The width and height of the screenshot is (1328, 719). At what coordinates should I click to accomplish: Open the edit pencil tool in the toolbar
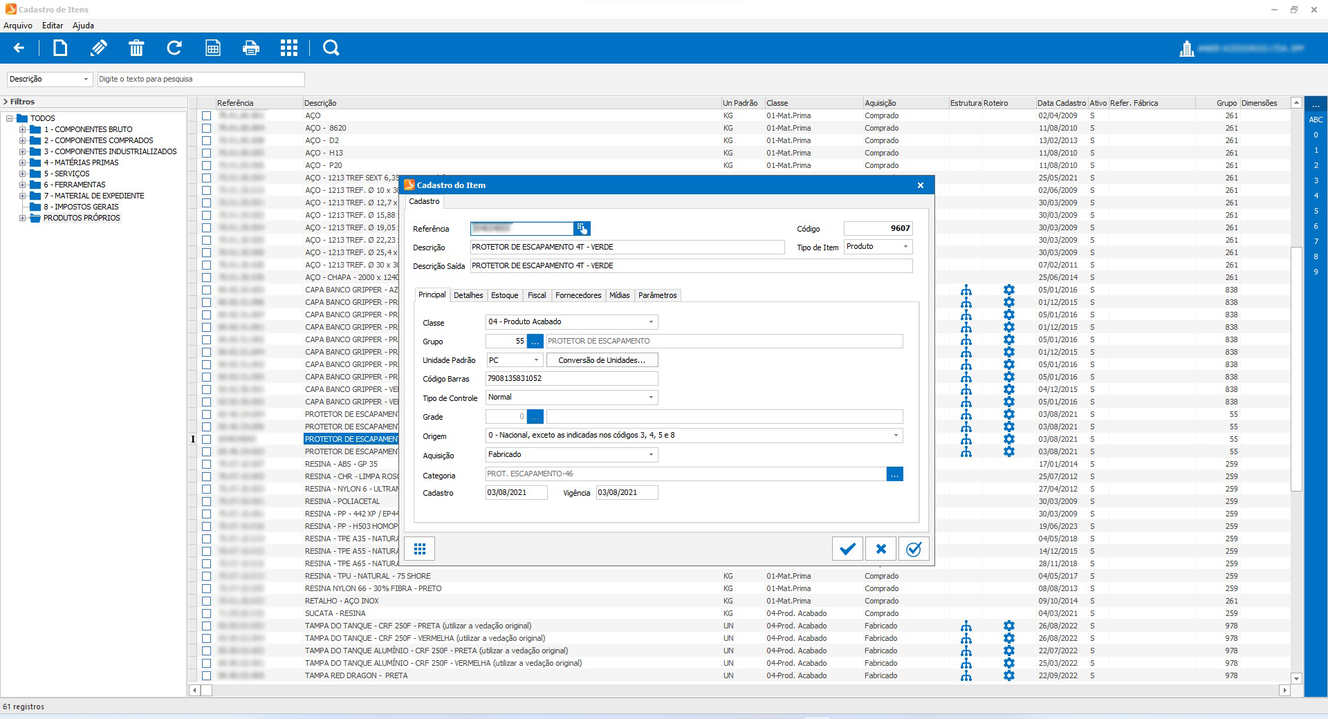click(98, 48)
